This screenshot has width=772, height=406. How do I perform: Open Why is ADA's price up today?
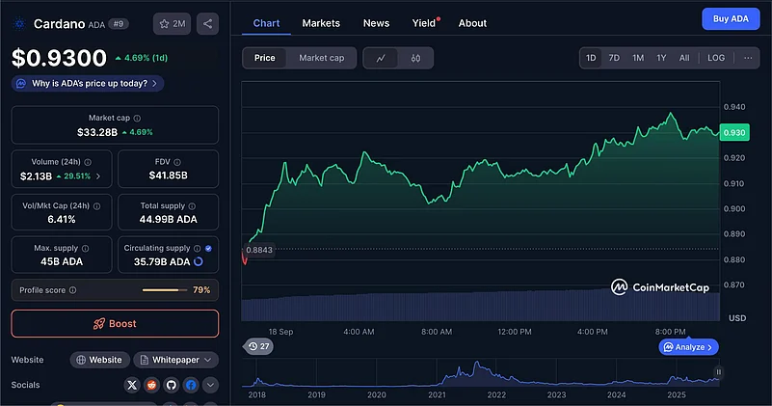coord(88,83)
